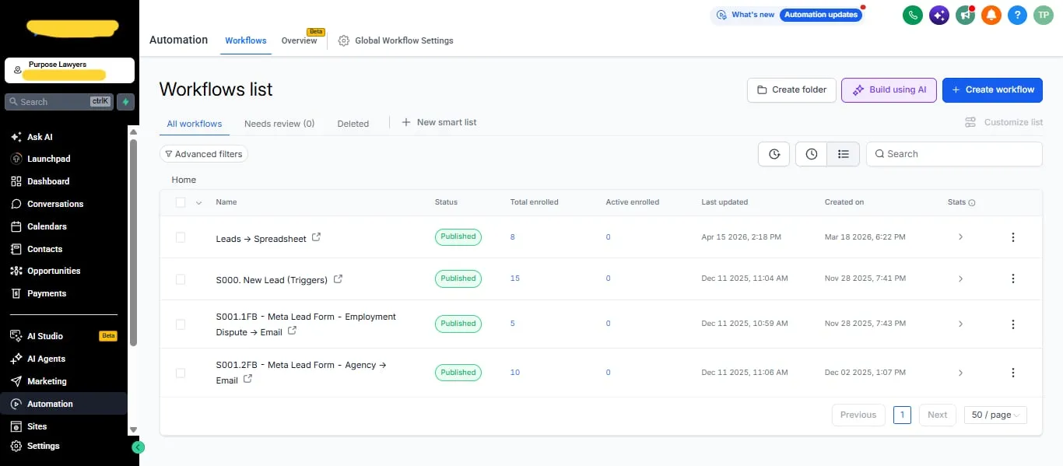Click the Create workflow button
This screenshot has width=1063, height=466.
pos(992,90)
